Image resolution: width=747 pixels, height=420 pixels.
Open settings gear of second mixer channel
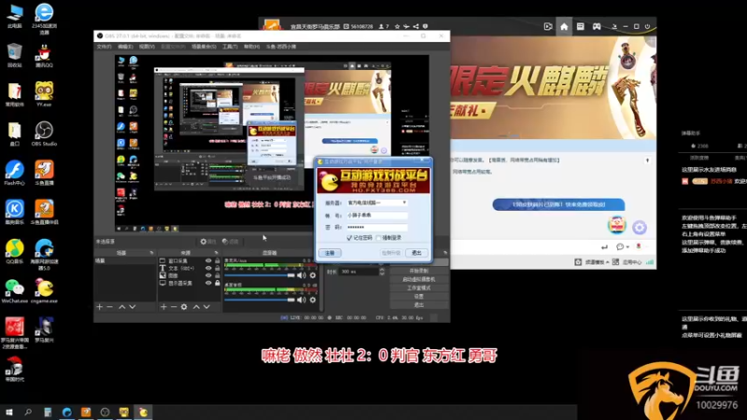313,300
